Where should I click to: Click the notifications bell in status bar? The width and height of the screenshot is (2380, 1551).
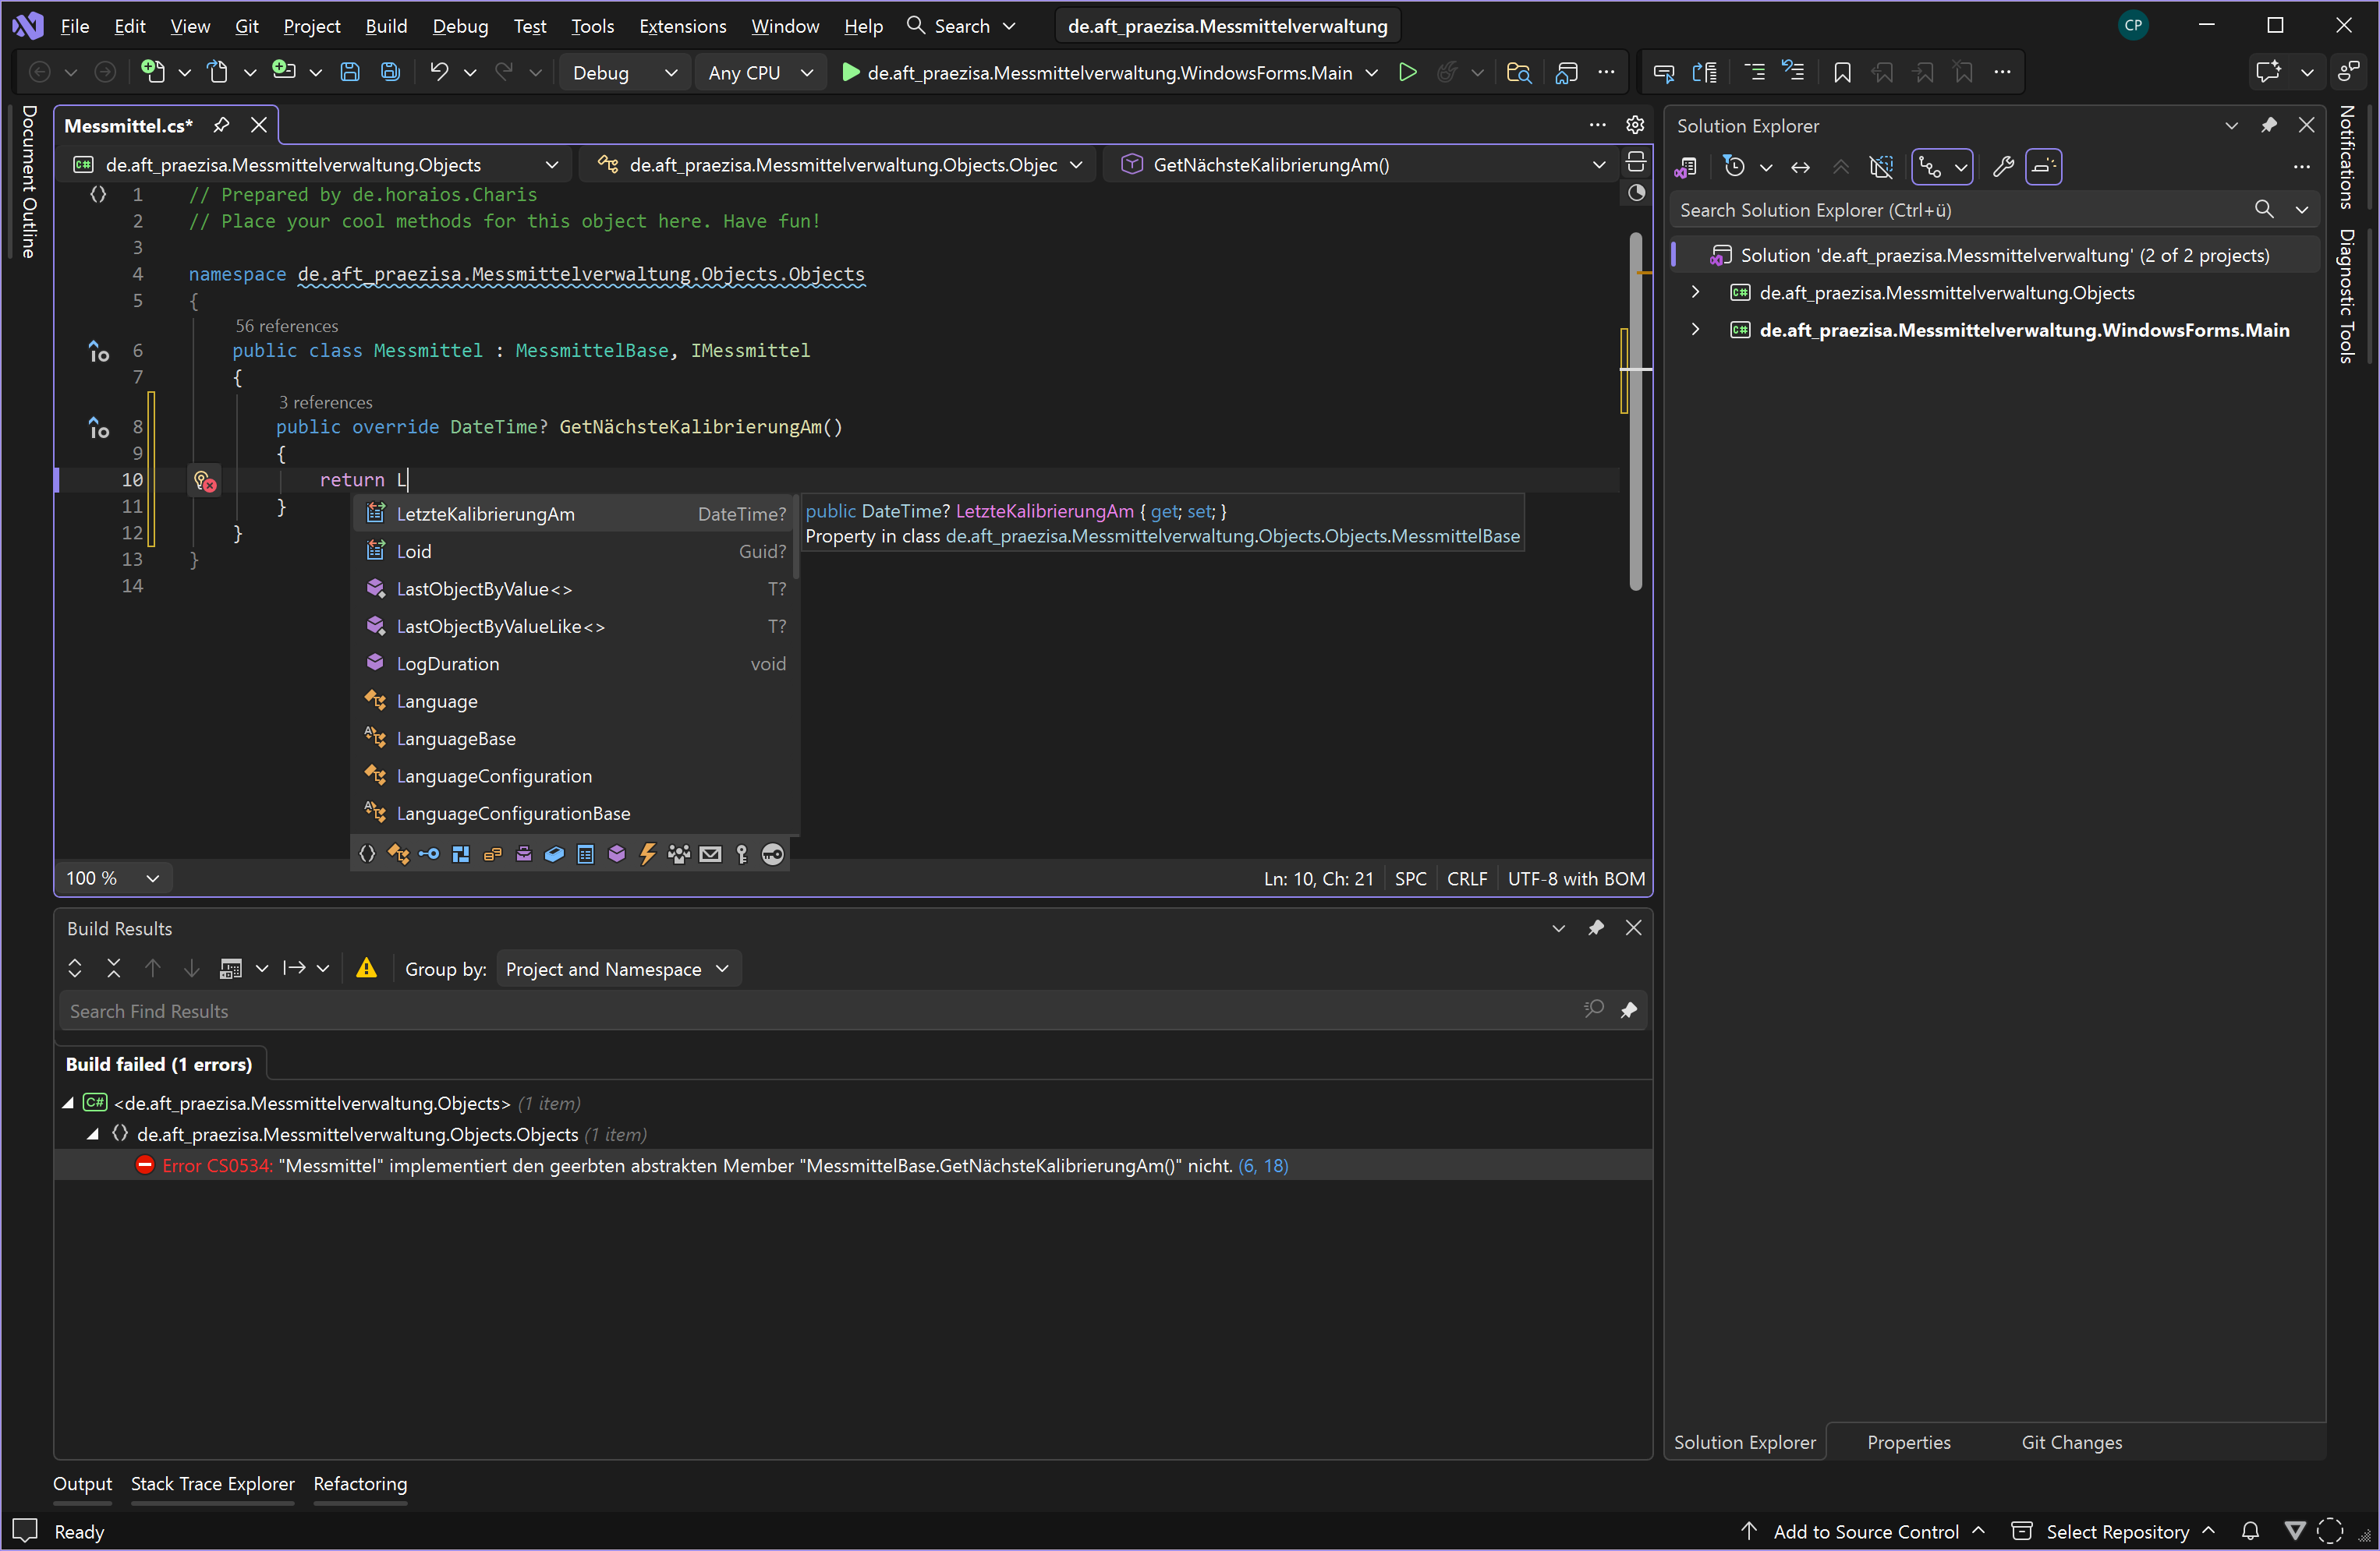coord(2250,1531)
